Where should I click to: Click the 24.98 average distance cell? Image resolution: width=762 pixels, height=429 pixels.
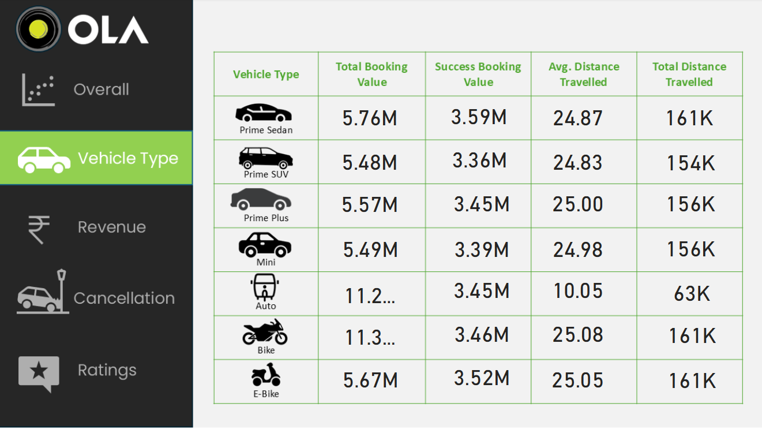click(x=578, y=250)
